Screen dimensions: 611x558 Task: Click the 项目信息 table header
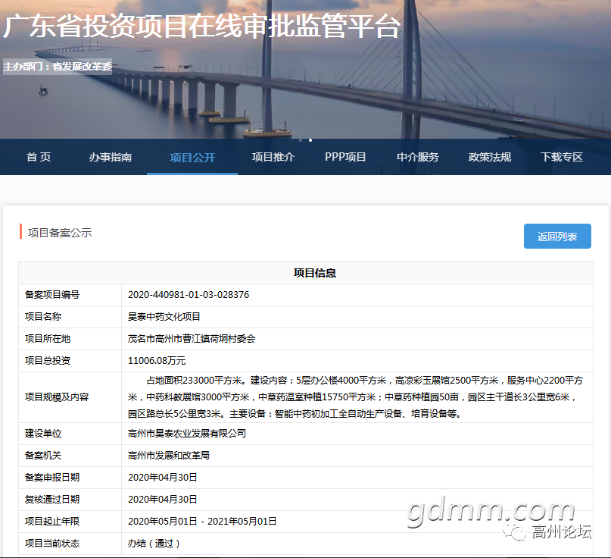(315, 273)
